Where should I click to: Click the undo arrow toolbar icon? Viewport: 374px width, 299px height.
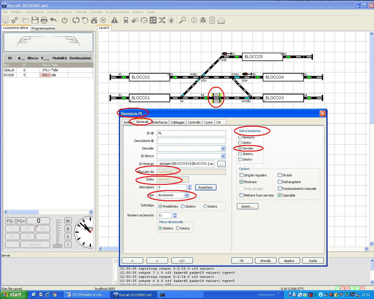coord(53,20)
